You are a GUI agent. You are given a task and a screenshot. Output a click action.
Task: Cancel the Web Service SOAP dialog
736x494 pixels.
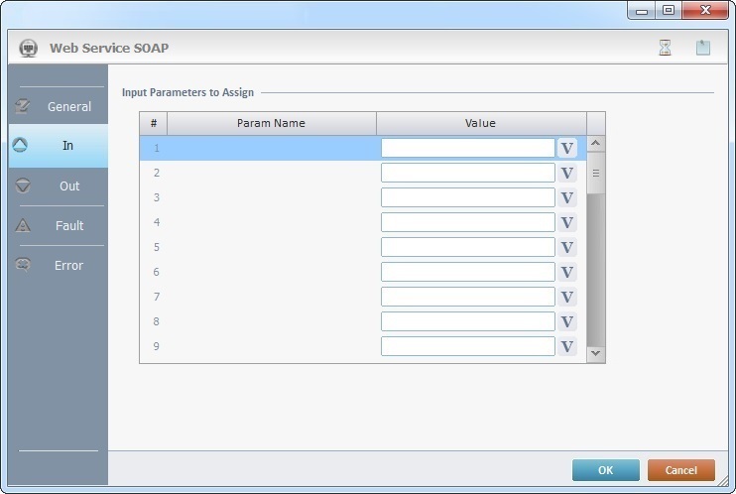coord(680,470)
